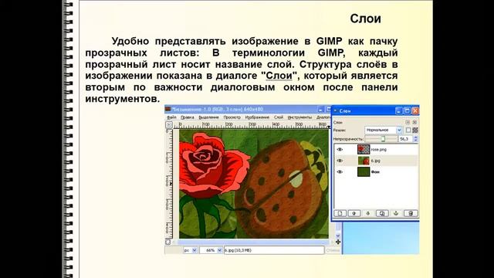Duplicate the selected layer

click(382, 213)
